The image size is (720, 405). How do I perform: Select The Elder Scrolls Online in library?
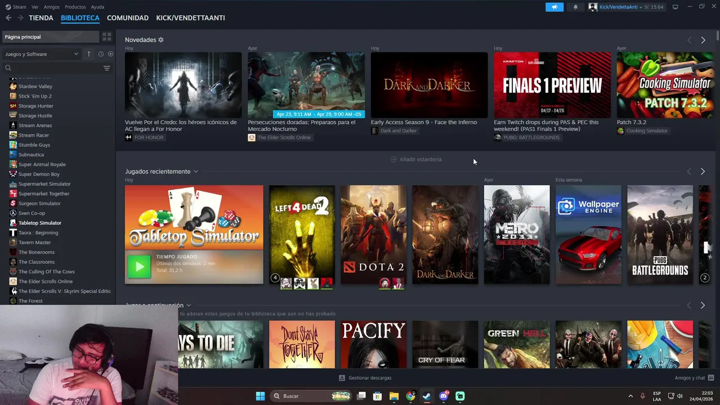pyautogui.click(x=46, y=281)
